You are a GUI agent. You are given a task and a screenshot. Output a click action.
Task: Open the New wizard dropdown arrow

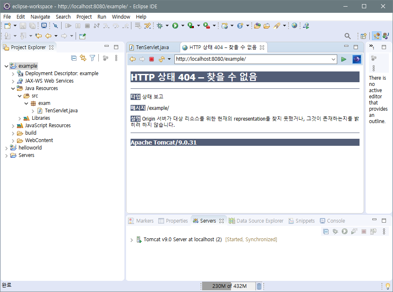tap(15, 26)
